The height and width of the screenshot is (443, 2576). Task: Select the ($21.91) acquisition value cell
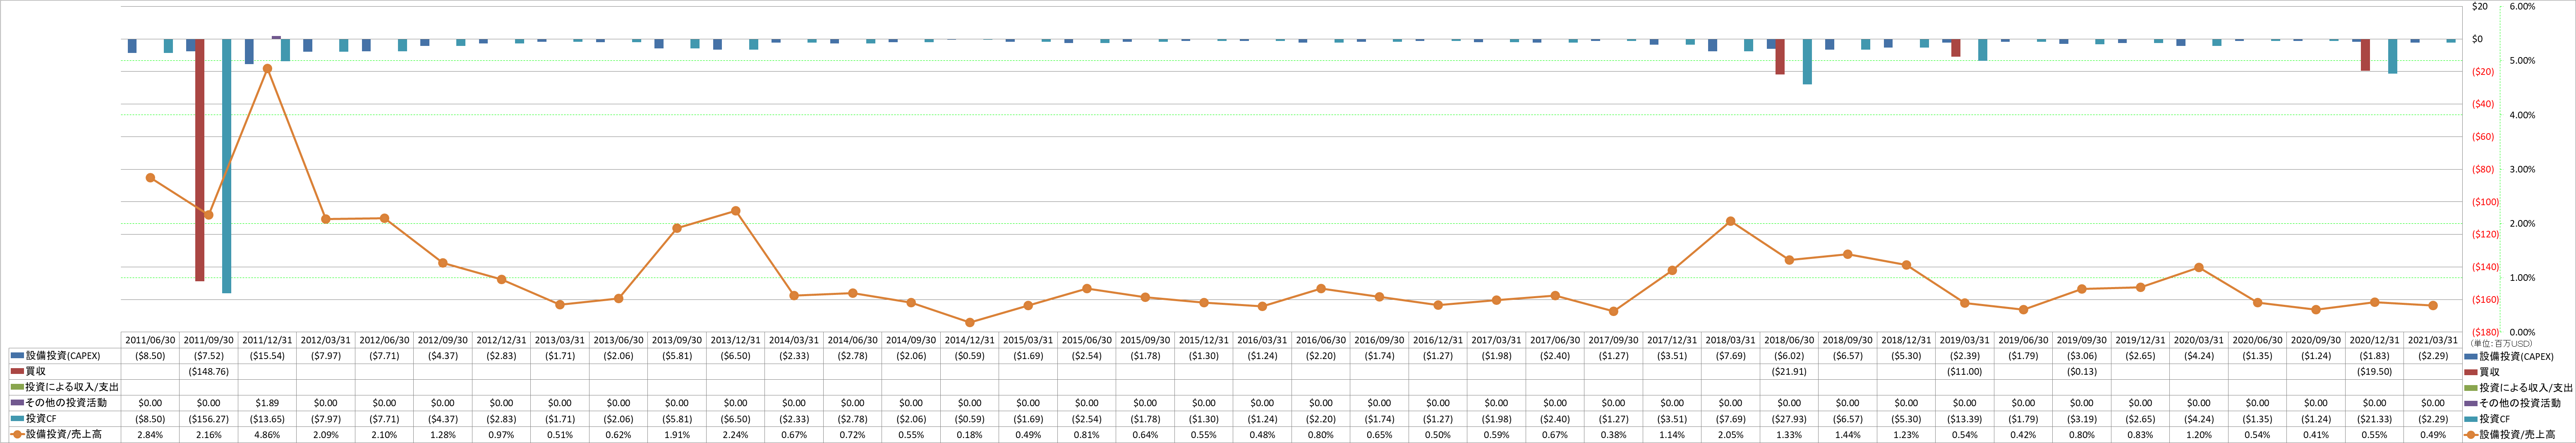(1789, 372)
